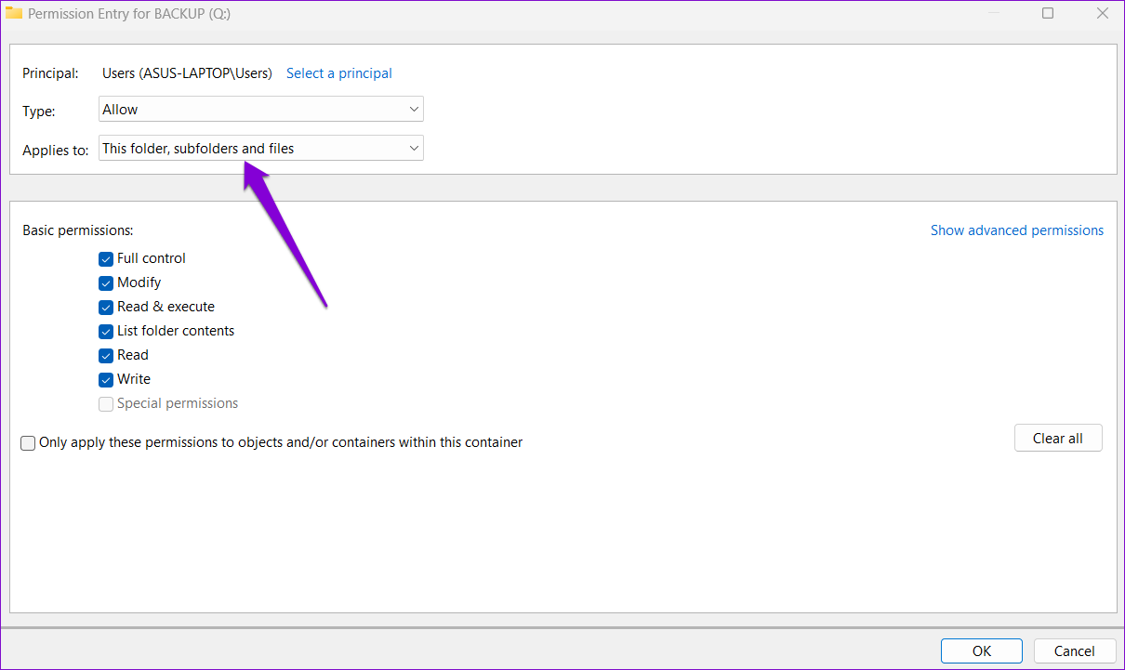Uncheck the Read permission checkbox
Screen dimensions: 1125x670
[x=106, y=356]
